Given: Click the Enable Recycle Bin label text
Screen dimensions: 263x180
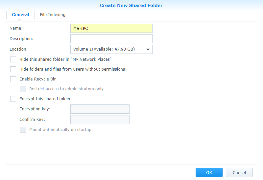Looking at the screenshot, I should pyautogui.click(x=38, y=79).
